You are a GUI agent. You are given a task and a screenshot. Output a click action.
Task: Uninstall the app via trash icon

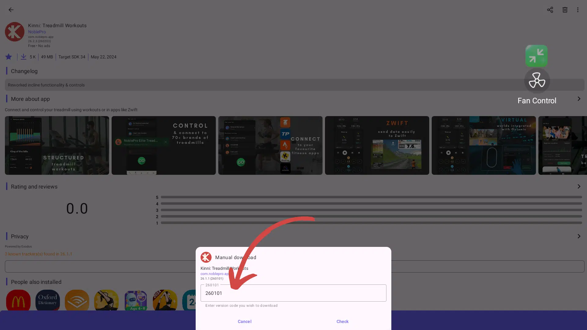click(565, 10)
